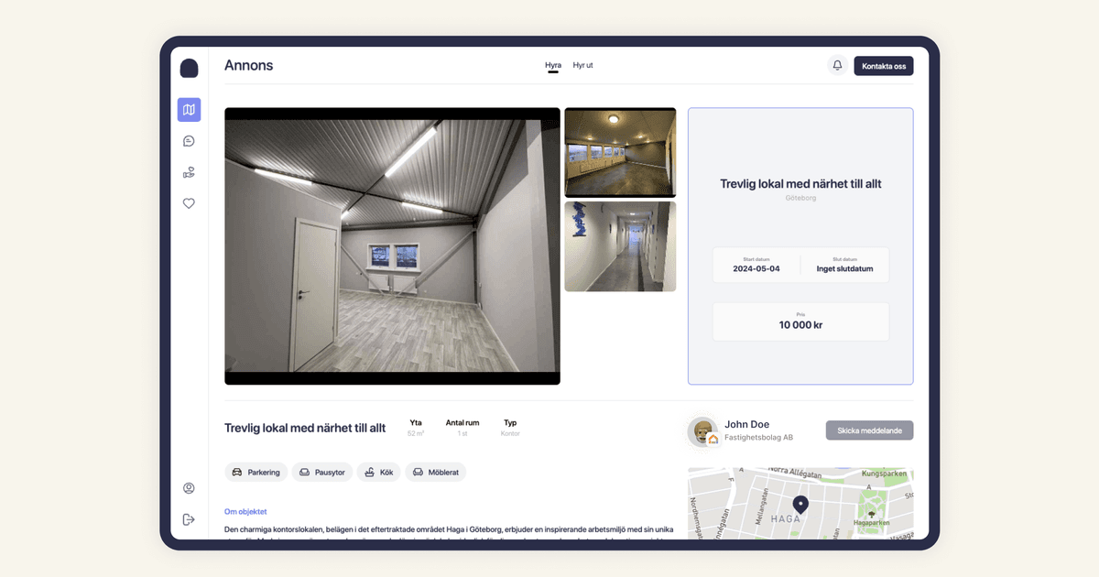
Task: Click the hand with cubes sidebar icon
Action: (189, 172)
